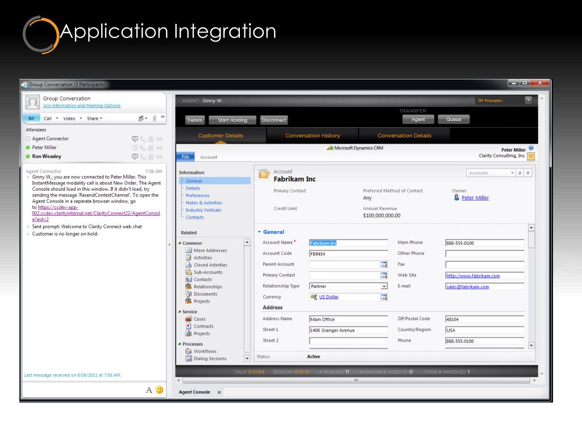
Task: Click into the ZIP/Postal Code field
Action: pos(485,319)
